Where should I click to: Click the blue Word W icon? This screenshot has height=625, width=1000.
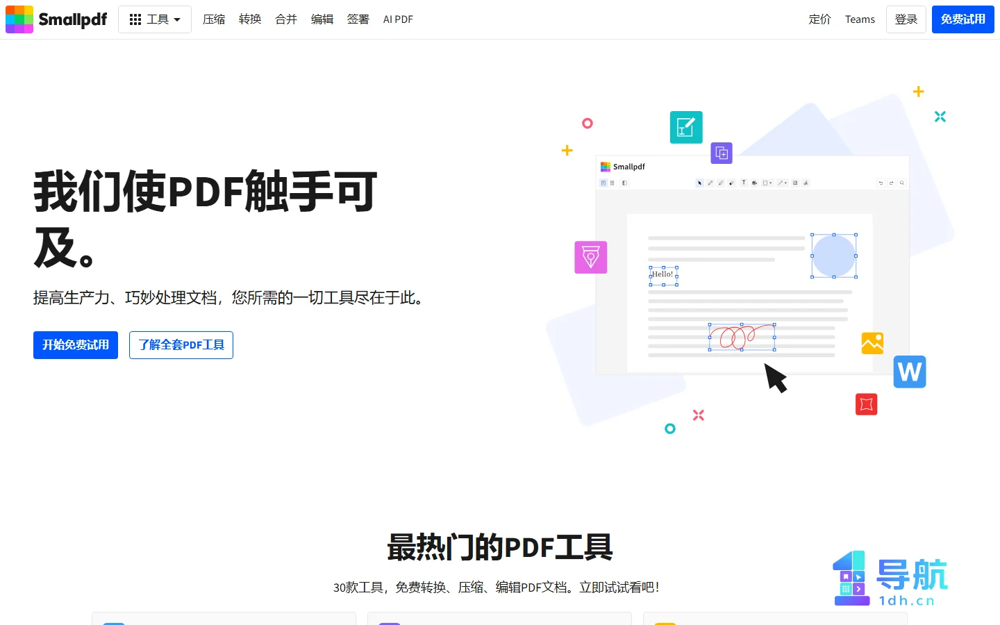point(910,372)
